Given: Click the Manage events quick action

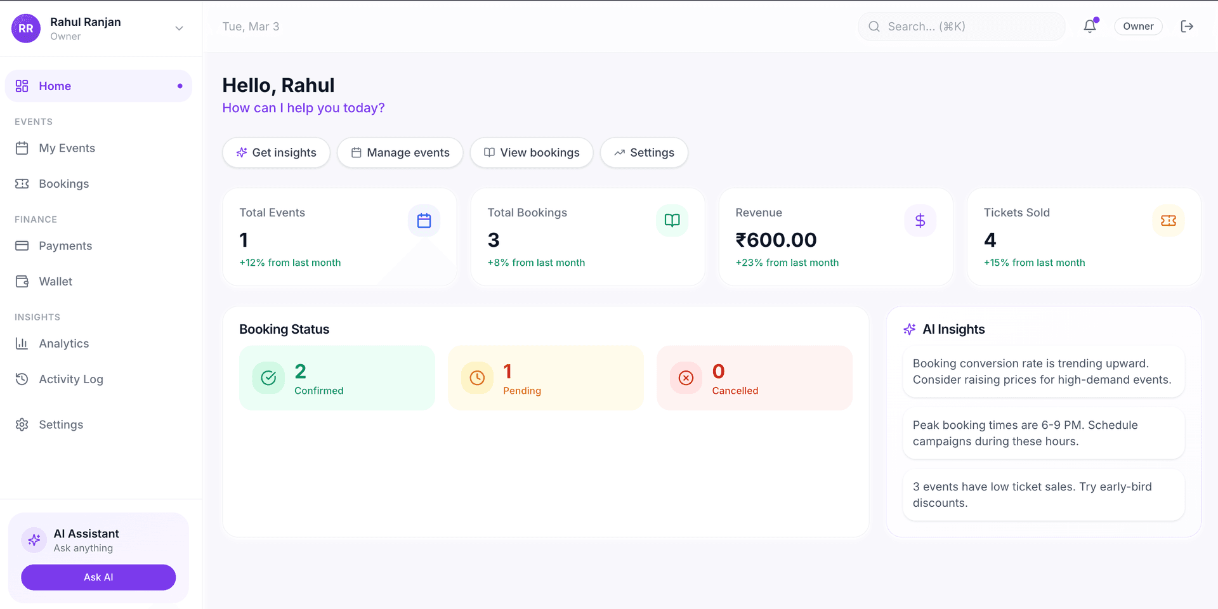Looking at the screenshot, I should [x=400, y=153].
